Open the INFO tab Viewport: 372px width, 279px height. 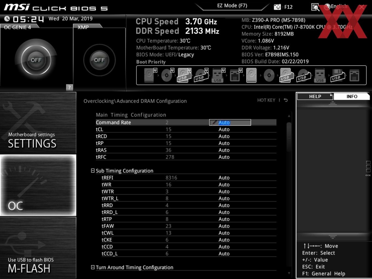click(352, 96)
